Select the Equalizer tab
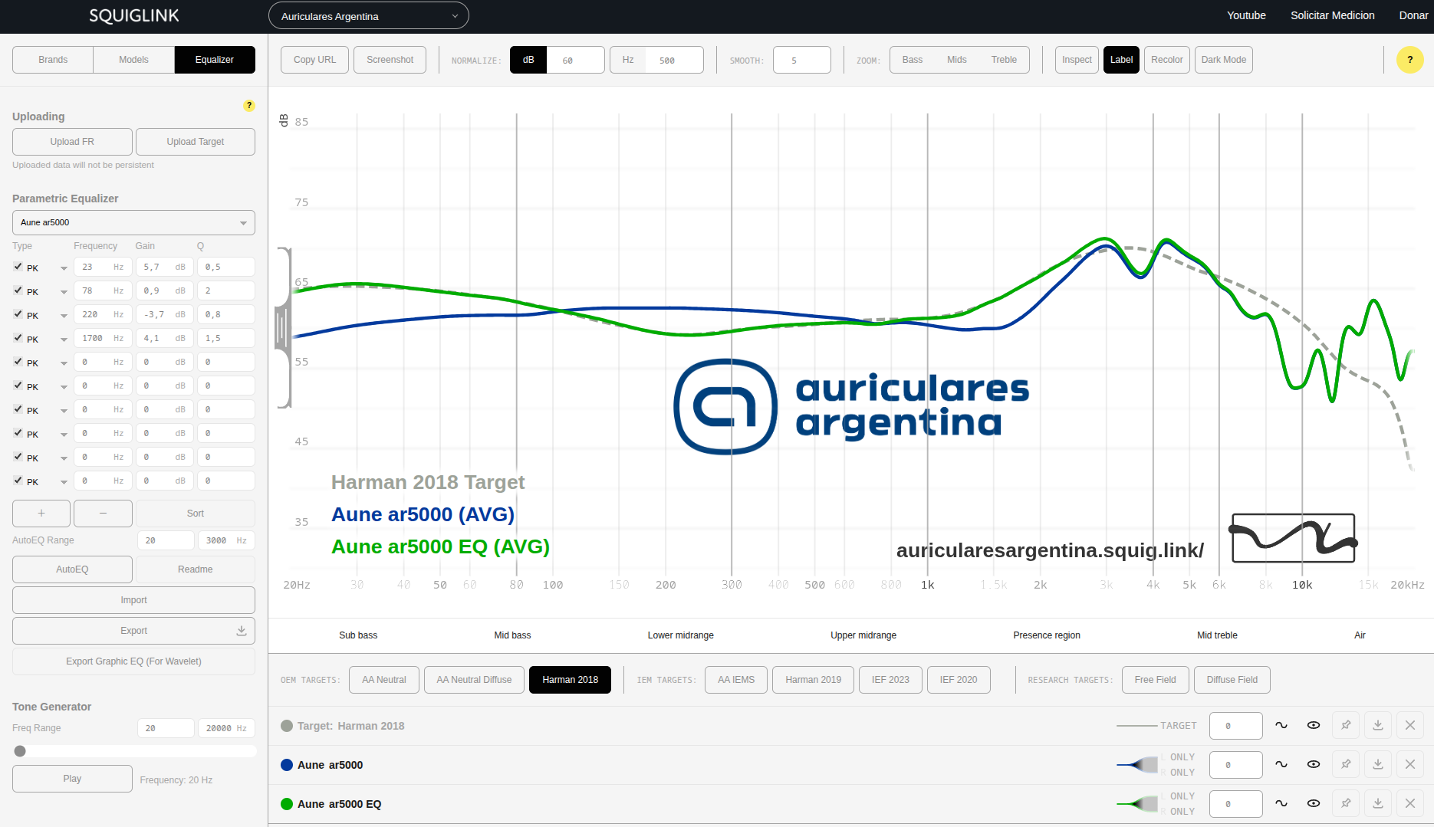This screenshot has width=1434, height=827. tap(215, 60)
